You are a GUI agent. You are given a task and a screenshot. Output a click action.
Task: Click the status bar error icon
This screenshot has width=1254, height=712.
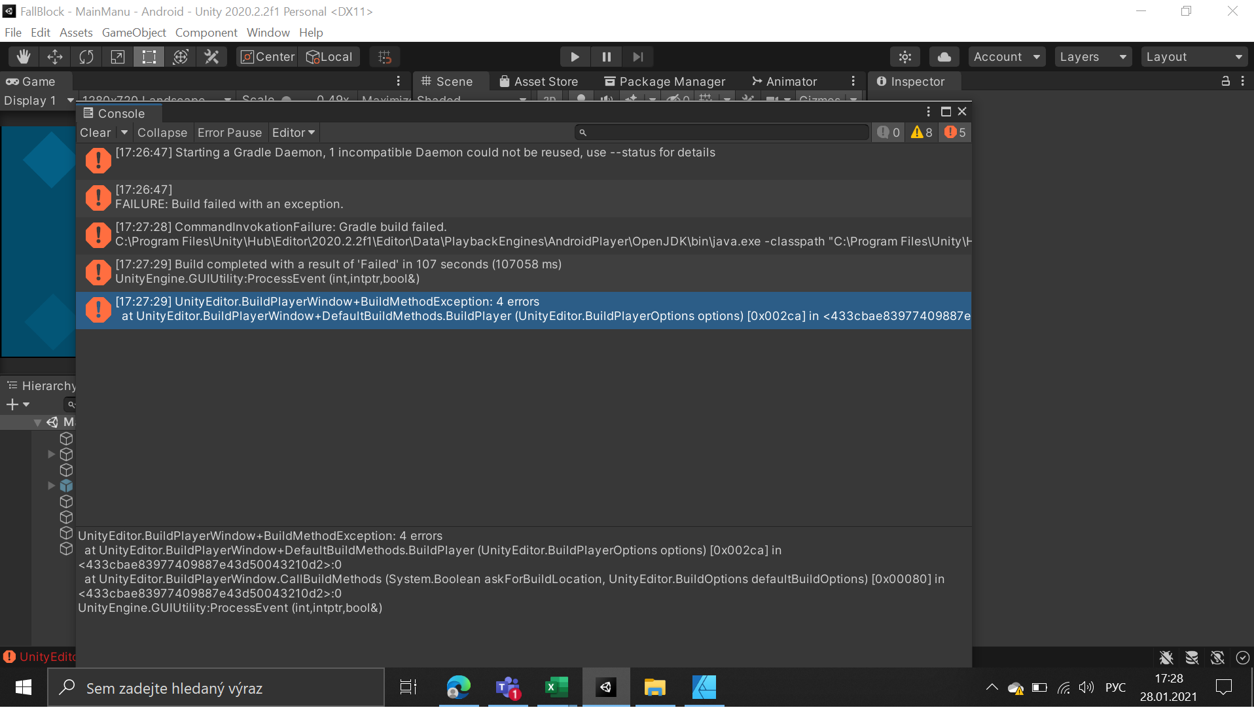pos(9,656)
